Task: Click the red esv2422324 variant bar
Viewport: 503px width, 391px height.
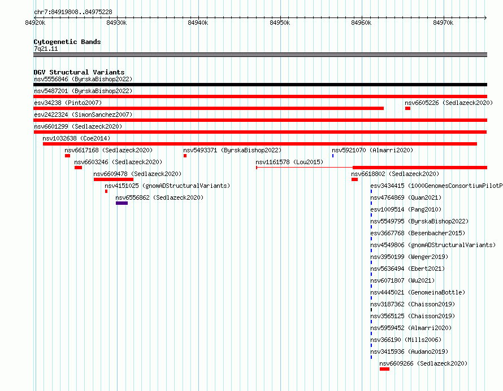Action: coord(260,120)
